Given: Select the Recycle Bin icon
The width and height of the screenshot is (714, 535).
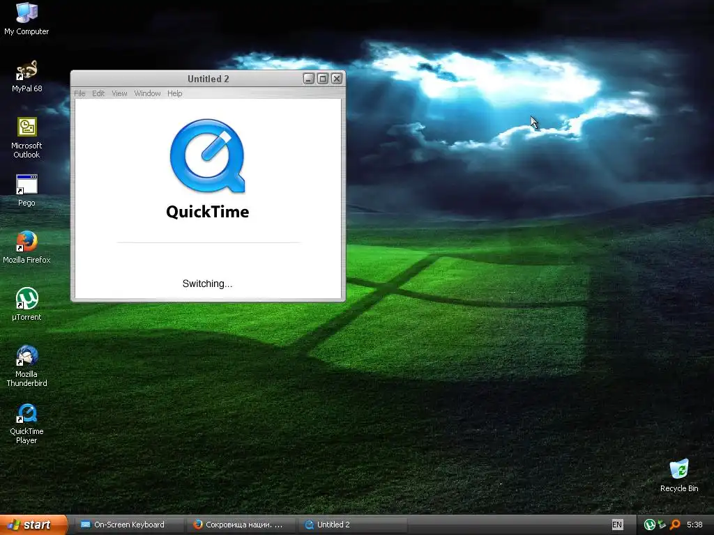Looking at the screenshot, I should pos(679,475).
